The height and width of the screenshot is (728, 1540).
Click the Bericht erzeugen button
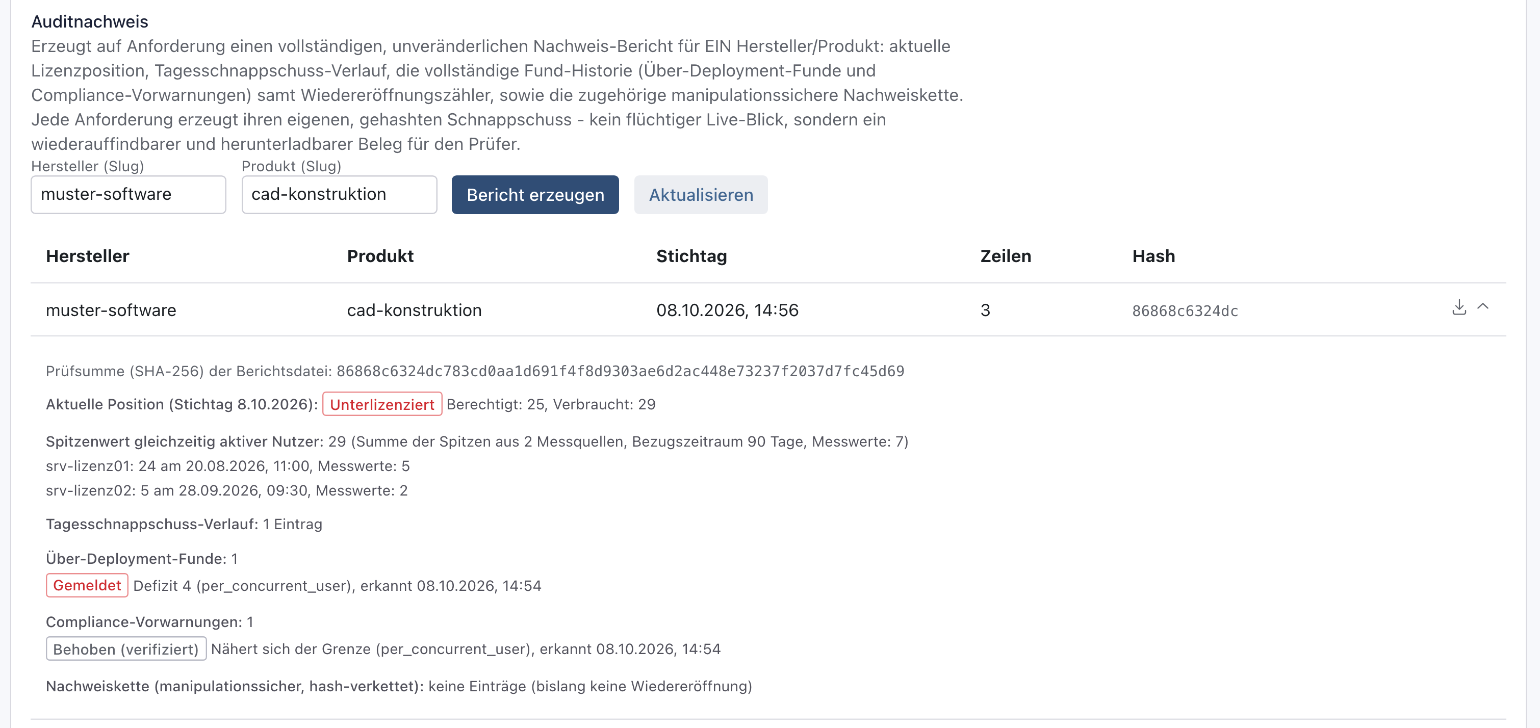pyautogui.click(x=535, y=195)
